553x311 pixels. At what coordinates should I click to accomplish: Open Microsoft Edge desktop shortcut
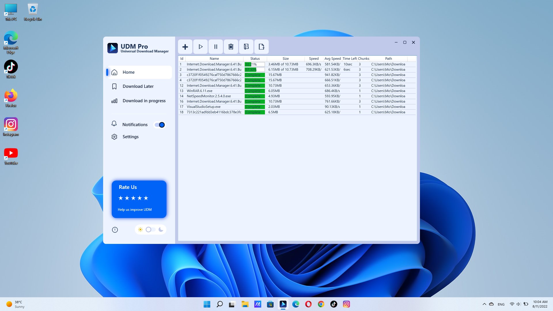[11, 42]
